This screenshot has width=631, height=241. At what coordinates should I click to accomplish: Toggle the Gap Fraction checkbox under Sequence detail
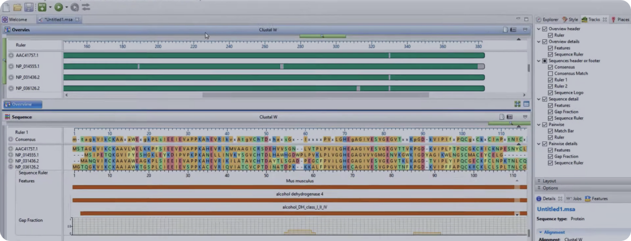click(551, 112)
